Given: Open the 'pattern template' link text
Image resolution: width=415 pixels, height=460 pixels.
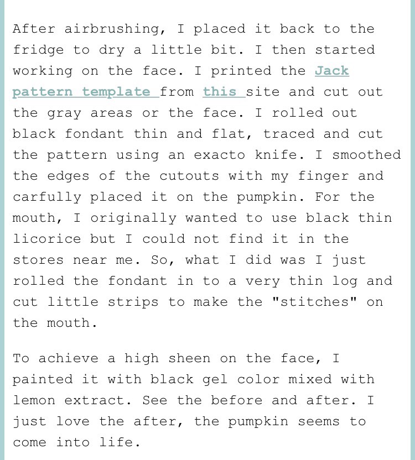Looking at the screenshot, I should point(81,92).
